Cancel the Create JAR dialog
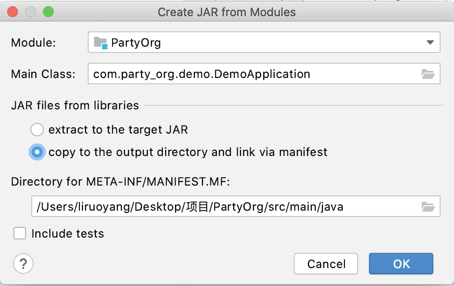The image size is (454, 286). coord(326,264)
